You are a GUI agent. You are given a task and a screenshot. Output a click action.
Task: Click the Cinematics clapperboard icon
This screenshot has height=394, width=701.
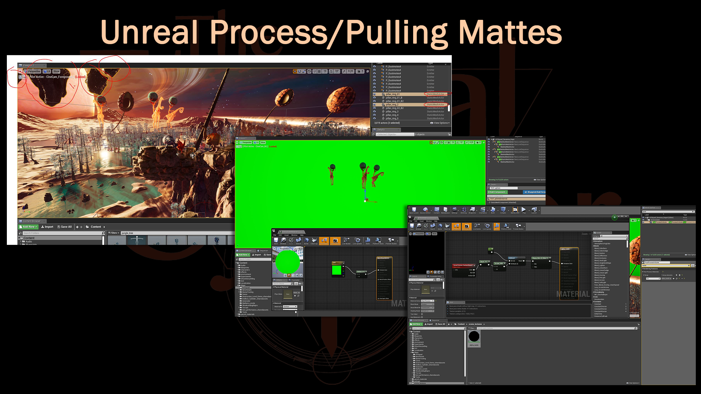coord(483,210)
